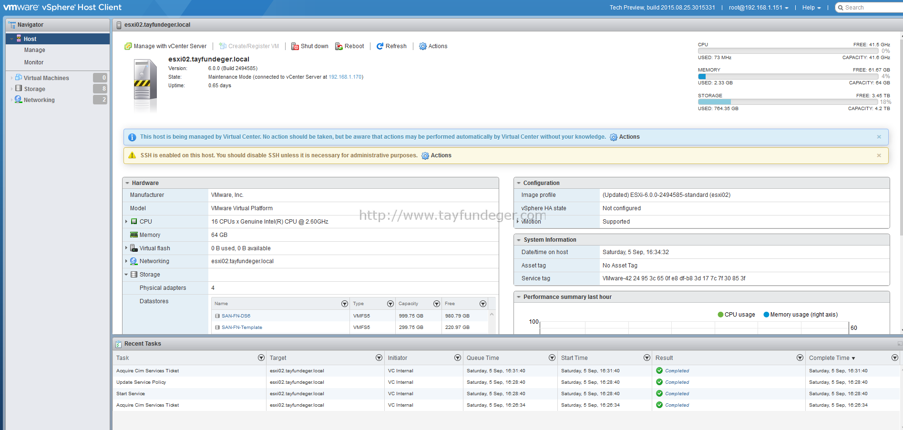Open datastore Capacity column filter dropdown
Viewport: 903px width, 430px height.
click(x=437, y=304)
